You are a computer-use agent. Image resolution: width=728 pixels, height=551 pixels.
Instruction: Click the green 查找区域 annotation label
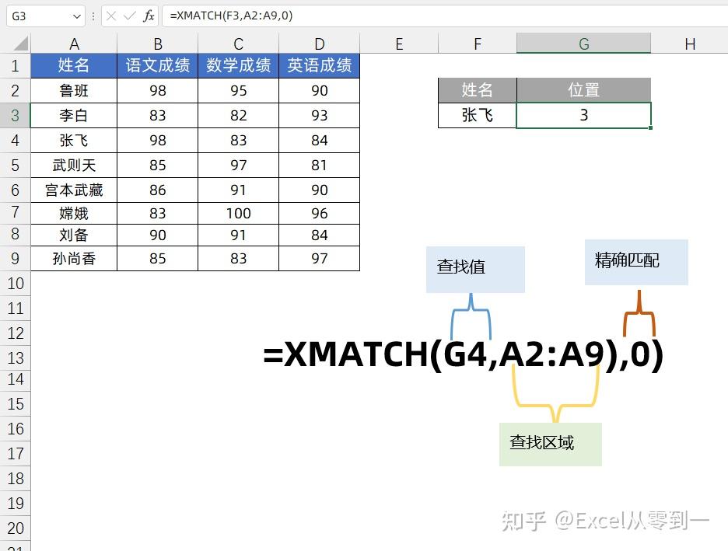click(550, 443)
